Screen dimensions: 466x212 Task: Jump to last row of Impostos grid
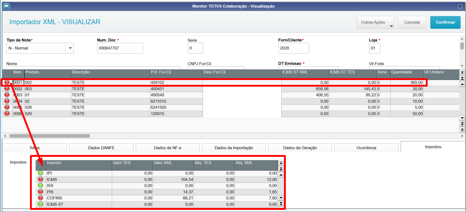pyautogui.click(x=281, y=204)
